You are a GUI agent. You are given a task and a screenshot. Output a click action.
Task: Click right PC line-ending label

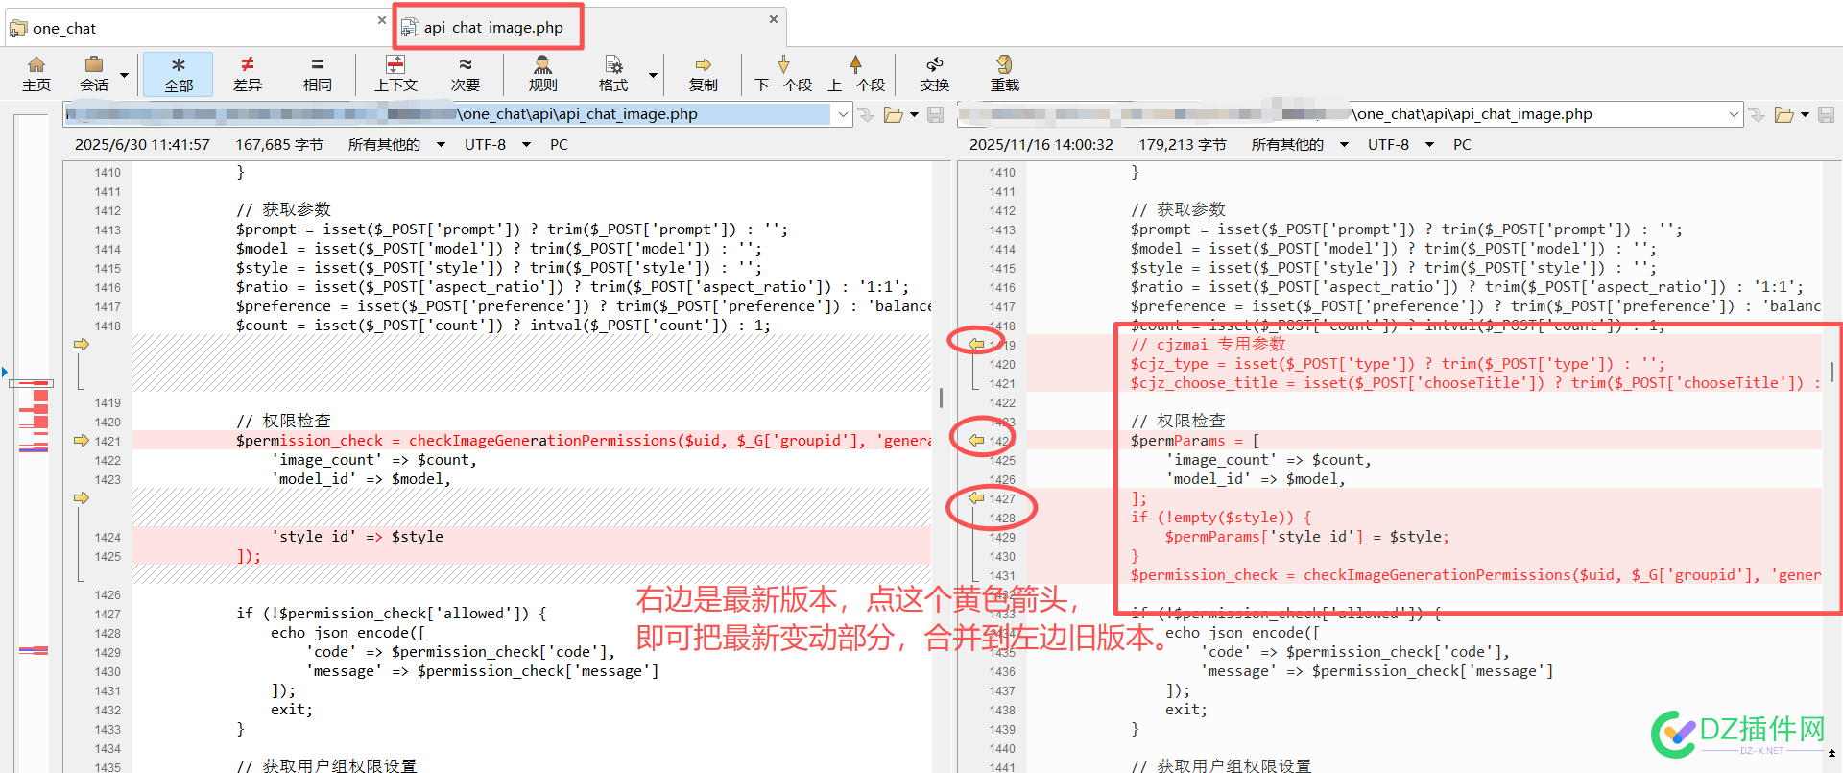(x=1462, y=144)
